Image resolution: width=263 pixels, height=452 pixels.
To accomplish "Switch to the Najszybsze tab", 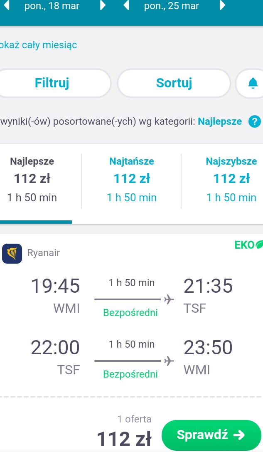I will pyautogui.click(x=231, y=179).
